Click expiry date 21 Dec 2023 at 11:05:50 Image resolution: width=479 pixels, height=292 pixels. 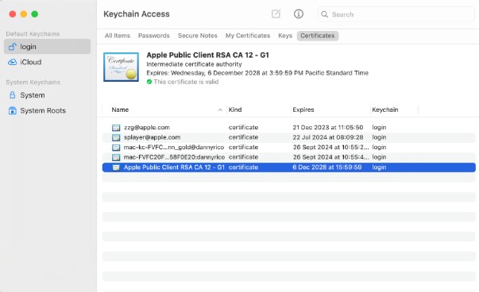tap(328, 127)
